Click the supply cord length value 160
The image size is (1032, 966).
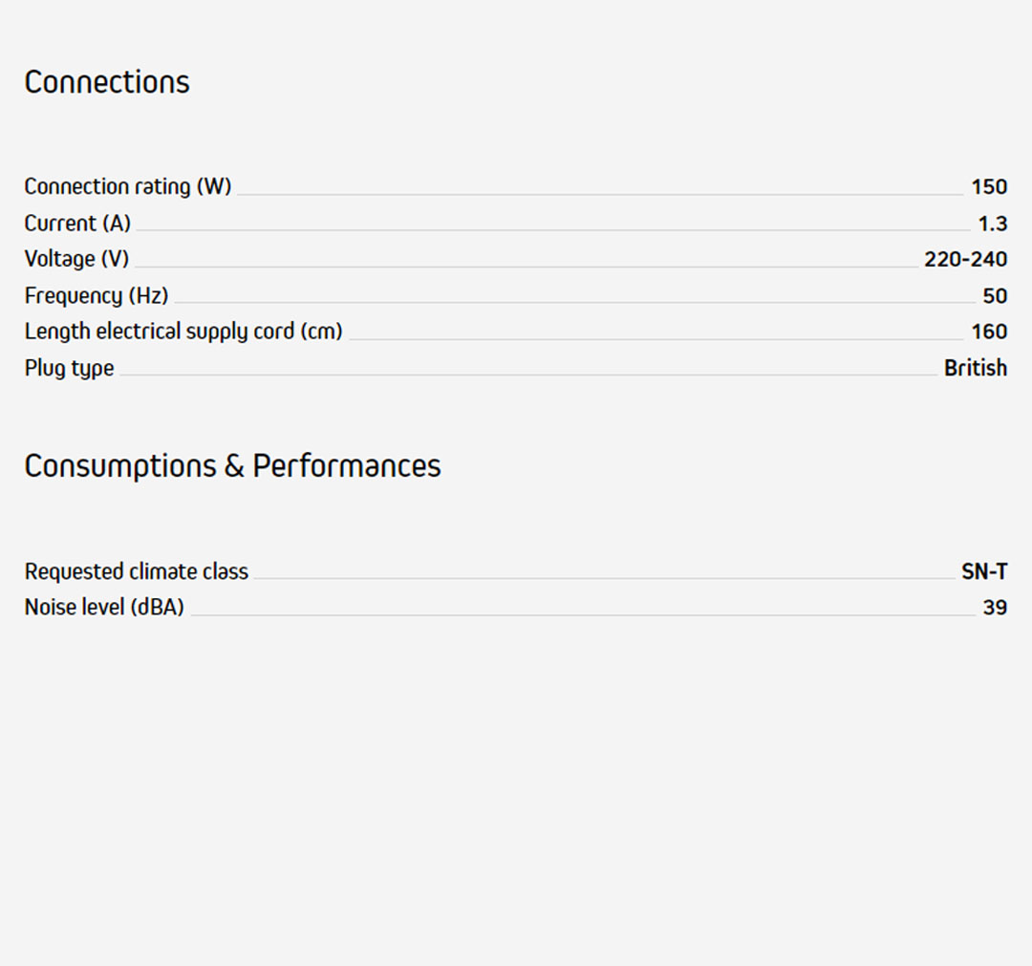[989, 332]
